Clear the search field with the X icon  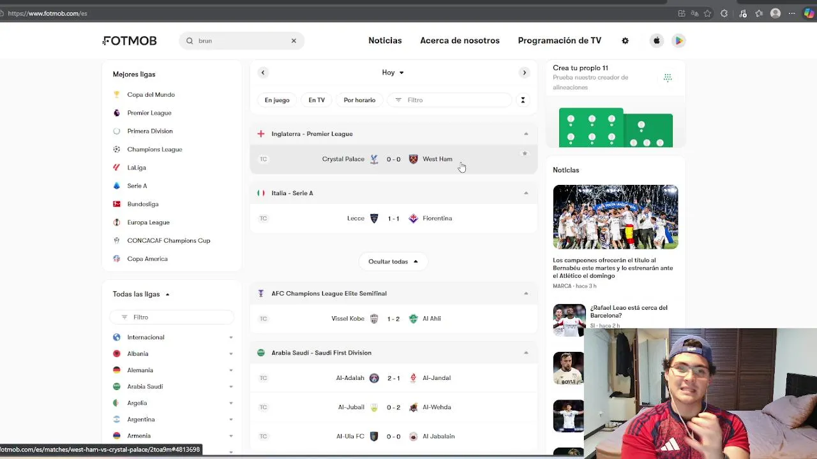tap(294, 41)
